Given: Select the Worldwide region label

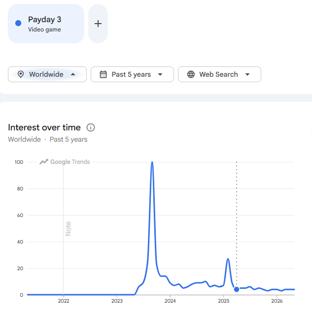Looking at the screenshot, I should (46, 74).
